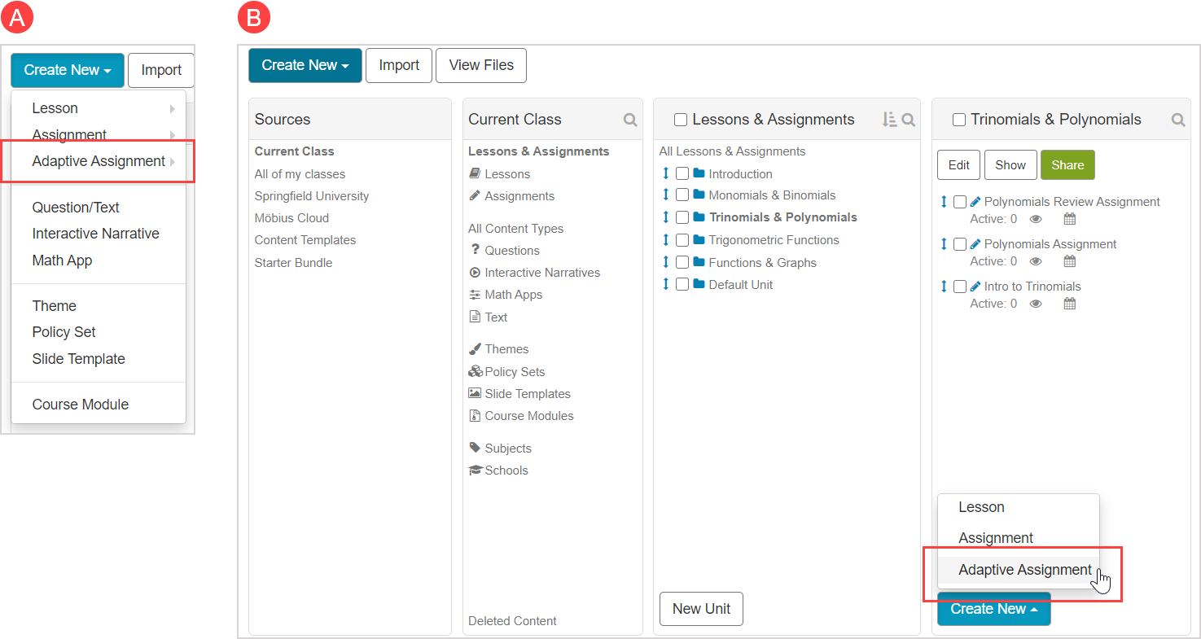Check the Trinomials & Polynomials unit checkbox
The width and height of the screenshot is (1201, 639).
(682, 217)
